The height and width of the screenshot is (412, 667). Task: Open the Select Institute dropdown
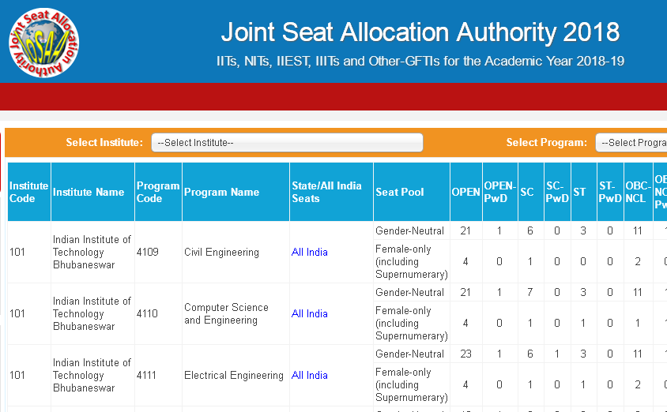(x=287, y=143)
